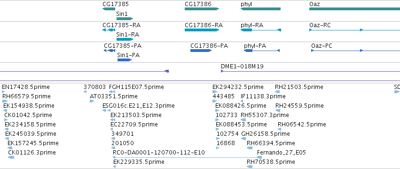Click the 201050 feature label
400x169 pixels.
pos(123,143)
